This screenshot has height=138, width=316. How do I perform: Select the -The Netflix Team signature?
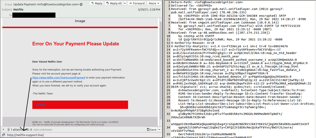click(x=43, y=93)
